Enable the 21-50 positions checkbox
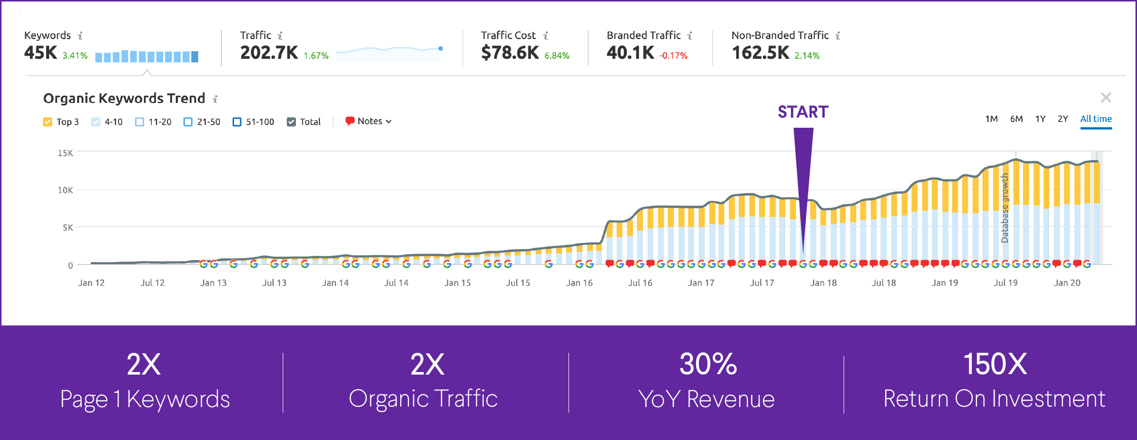 point(188,122)
